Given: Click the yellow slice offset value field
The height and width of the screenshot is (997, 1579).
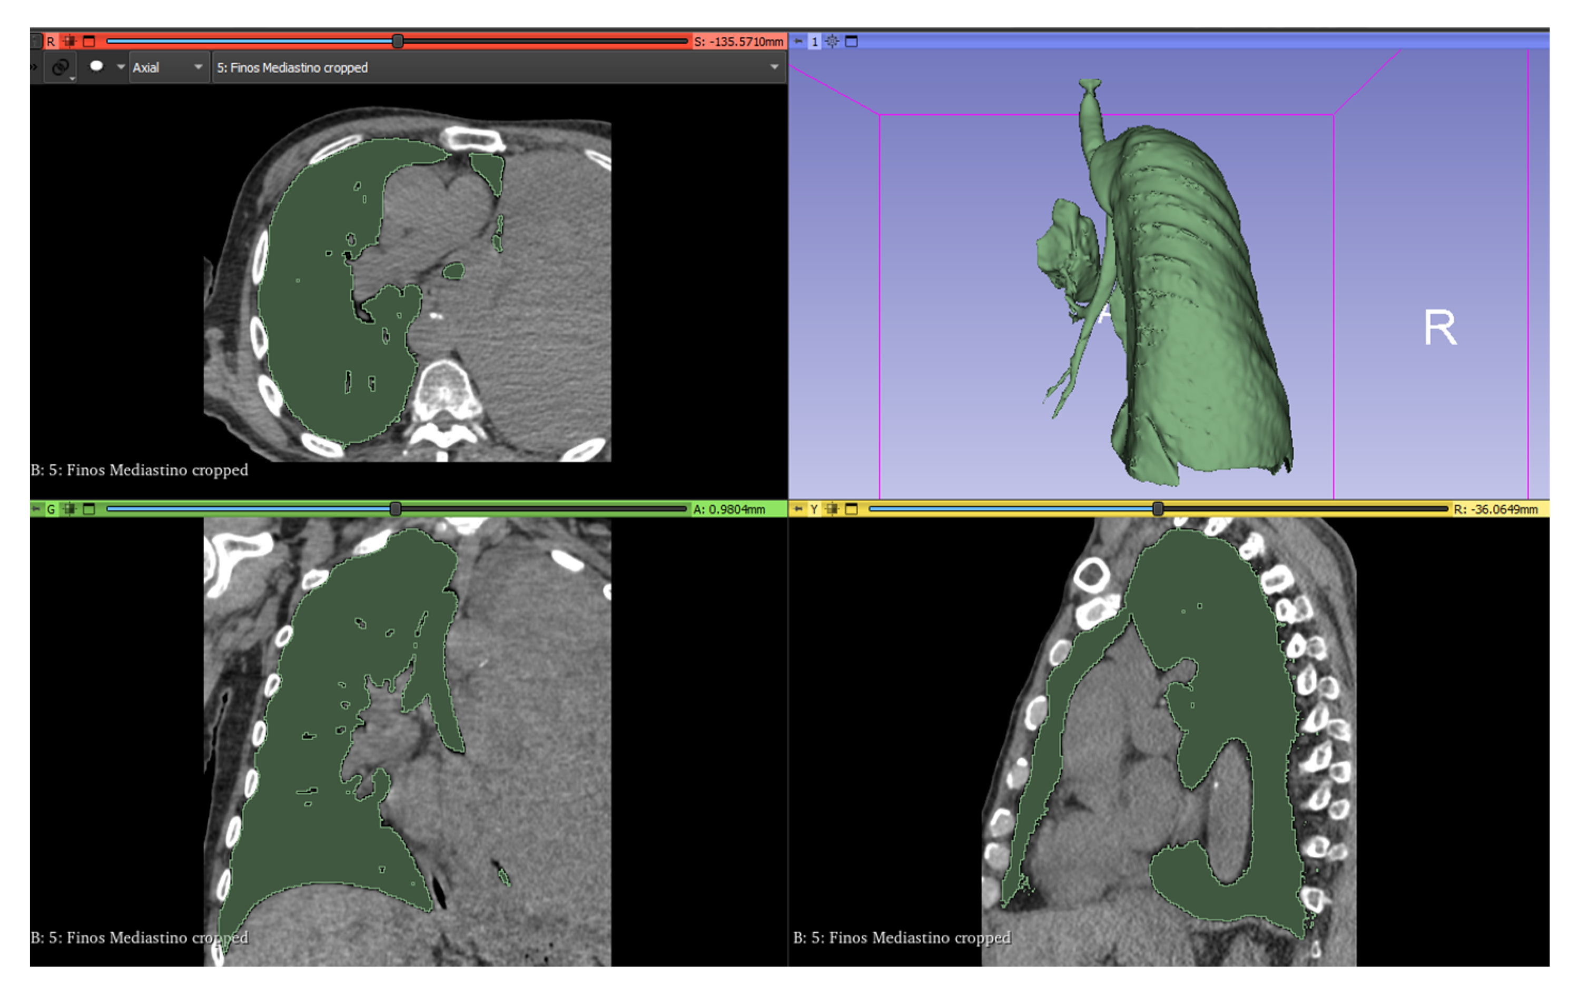Looking at the screenshot, I should pyautogui.click(x=1495, y=510).
